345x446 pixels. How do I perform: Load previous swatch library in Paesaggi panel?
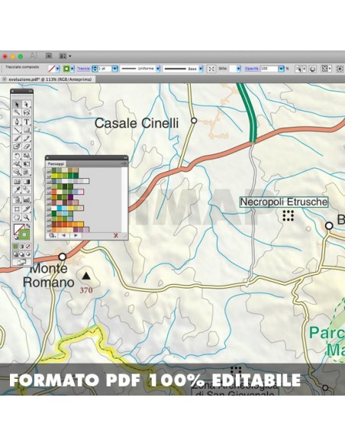[x=63, y=235]
